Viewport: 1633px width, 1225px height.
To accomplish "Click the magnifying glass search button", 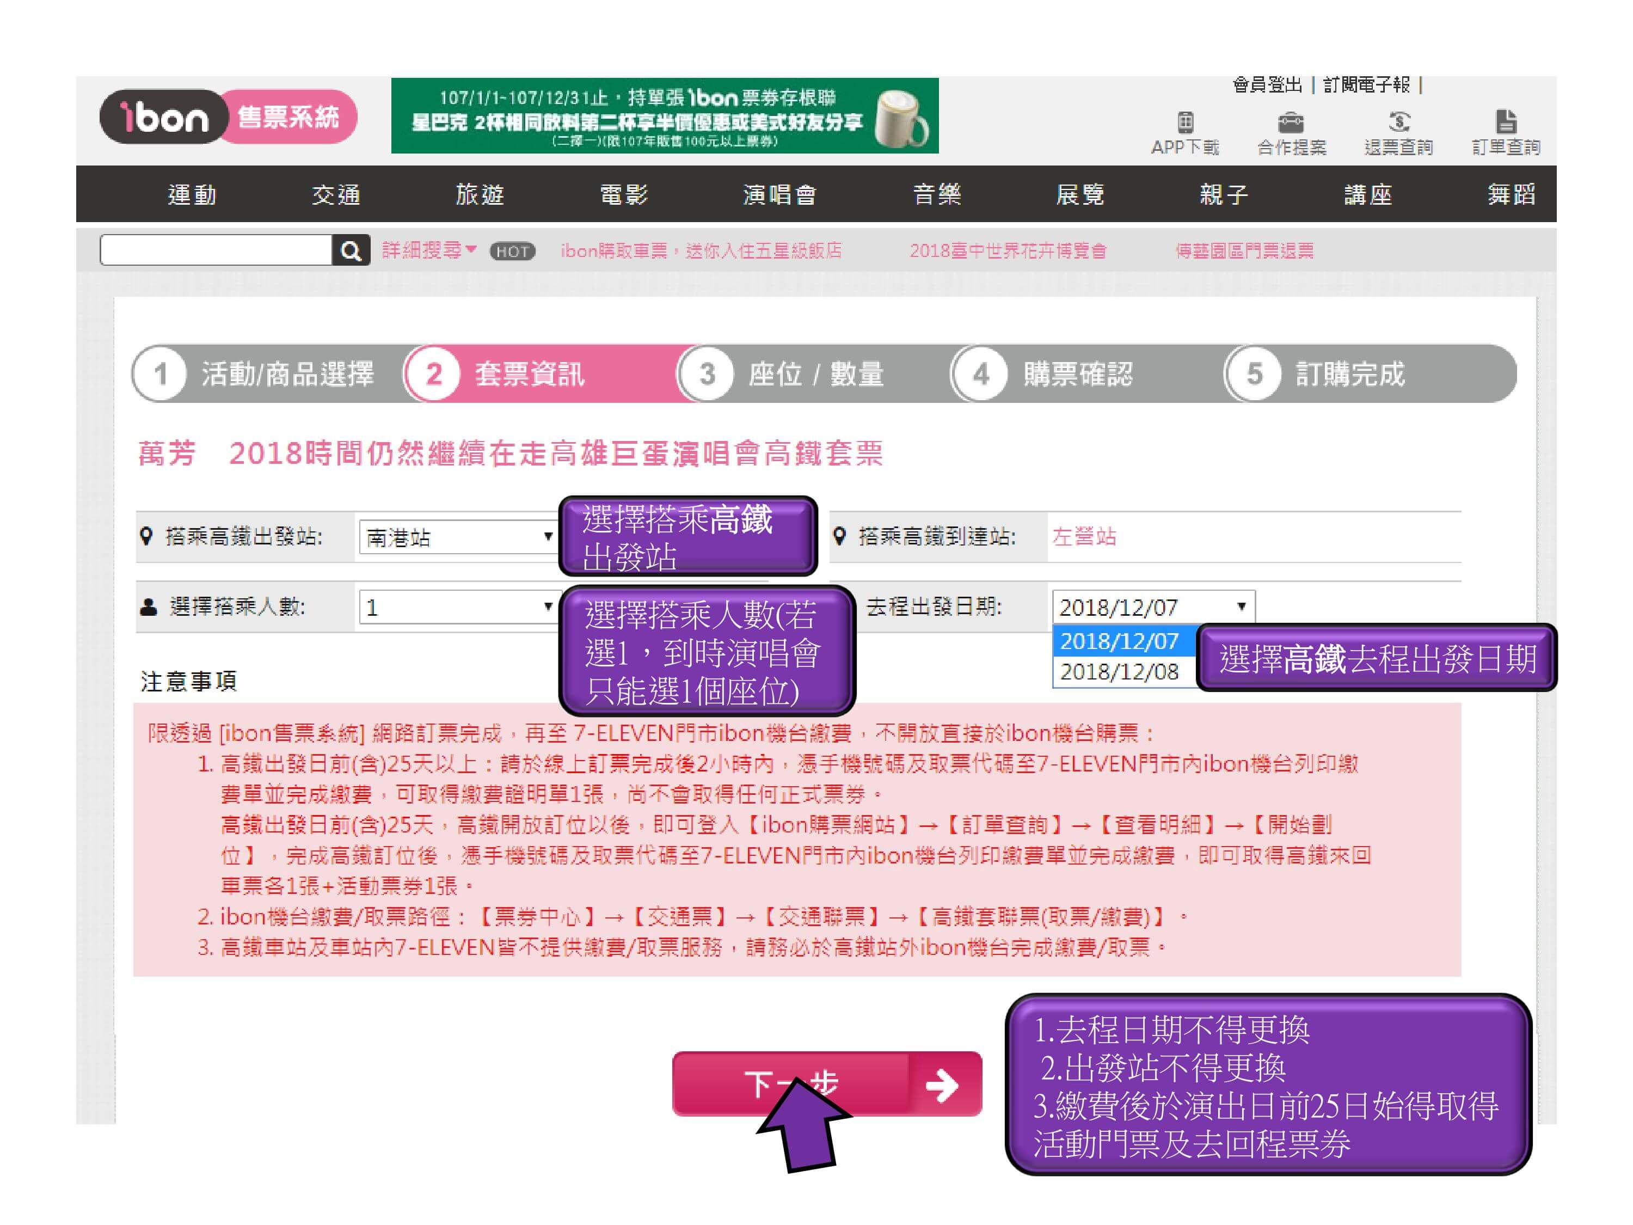I will tap(351, 251).
